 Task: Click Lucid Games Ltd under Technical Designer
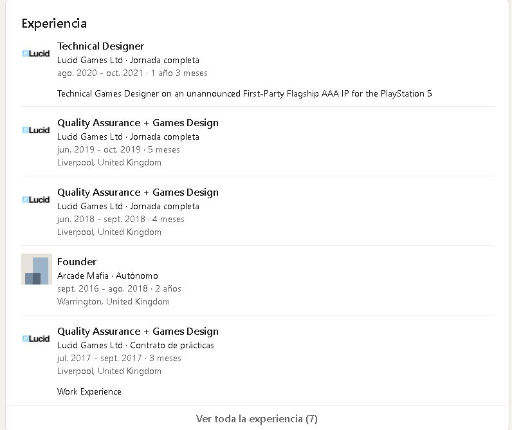pyautogui.click(x=90, y=61)
